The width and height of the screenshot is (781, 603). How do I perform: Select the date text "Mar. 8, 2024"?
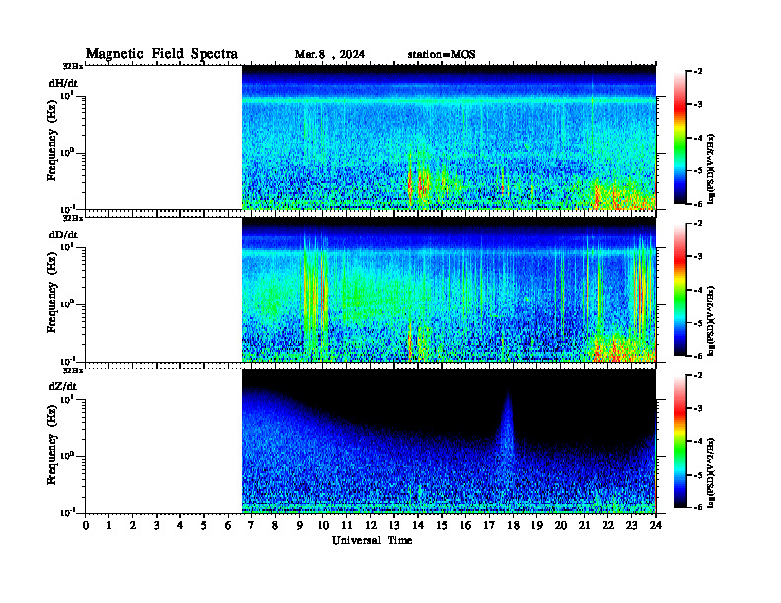coord(329,54)
